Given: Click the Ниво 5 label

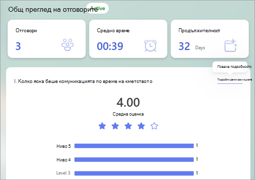Looking at the screenshot, I should pyautogui.click(x=63, y=146).
